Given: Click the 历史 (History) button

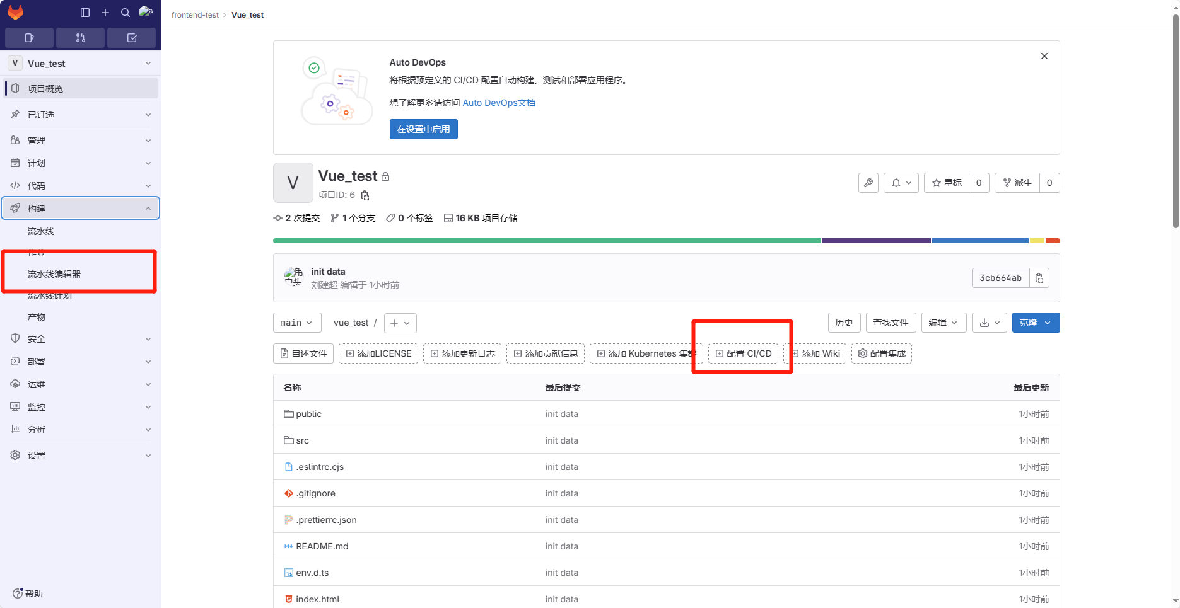Looking at the screenshot, I should click(844, 323).
